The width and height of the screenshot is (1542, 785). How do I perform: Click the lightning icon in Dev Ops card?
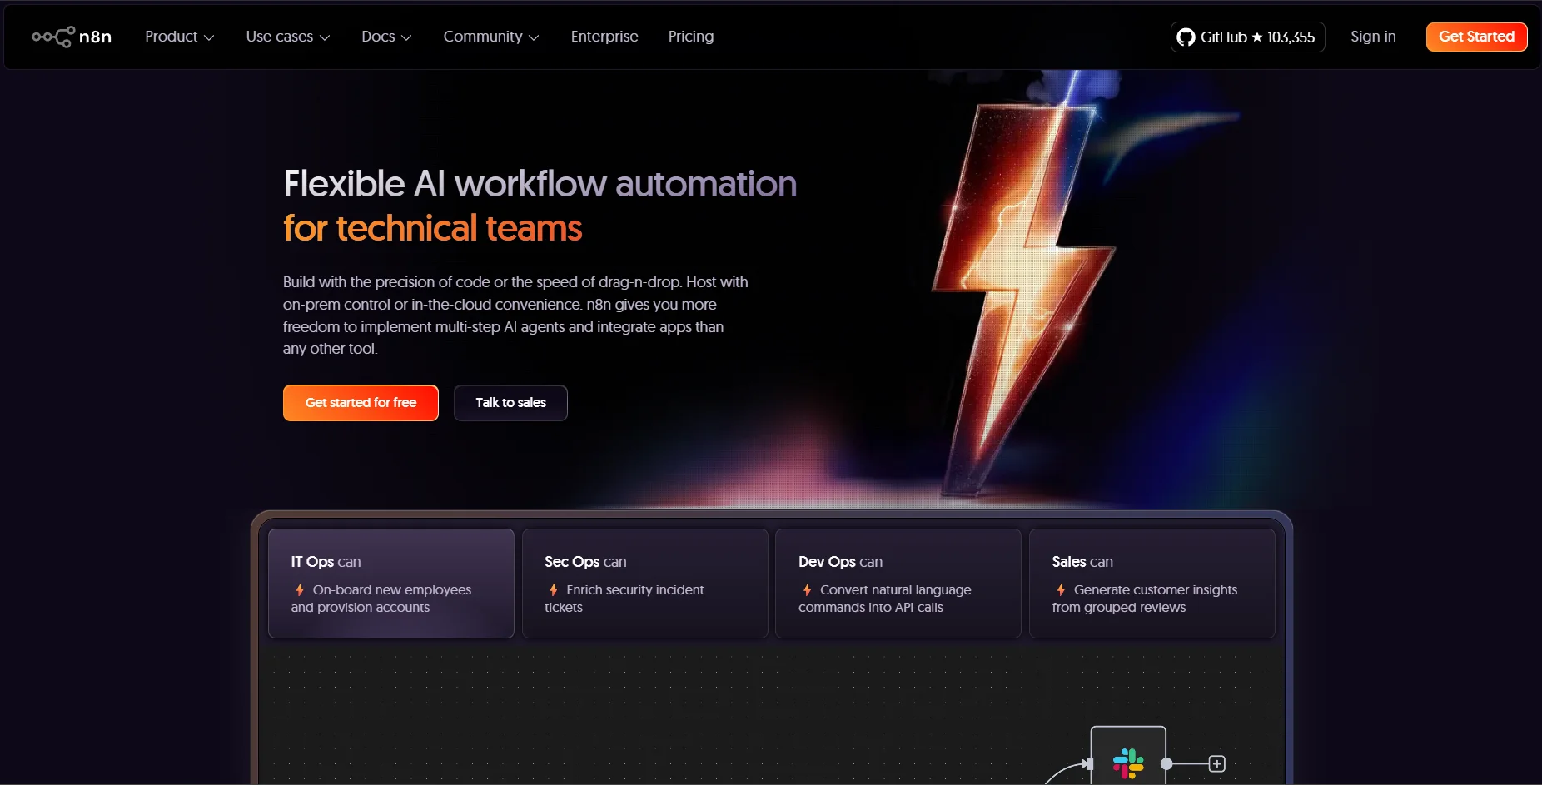[807, 589]
